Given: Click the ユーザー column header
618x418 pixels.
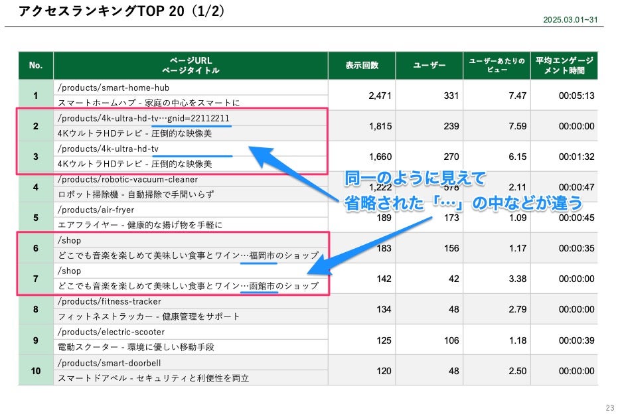Looking at the screenshot, I should pyautogui.click(x=429, y=66).
